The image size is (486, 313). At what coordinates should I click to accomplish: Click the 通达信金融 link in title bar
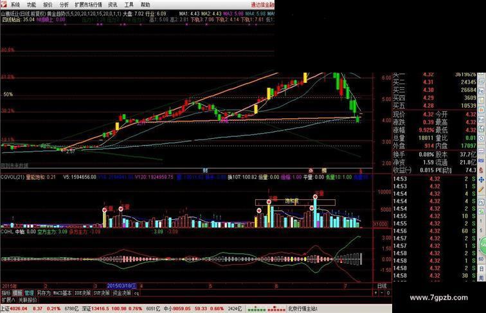tap(262, 4)
